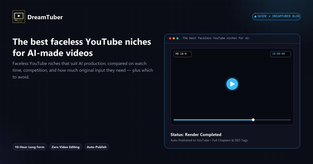Screen dimensions: 313x164
Task: Click the 'Auto-Published to YouTube' subtitle line
Action: pyautogui.click(x=209, y=140)
